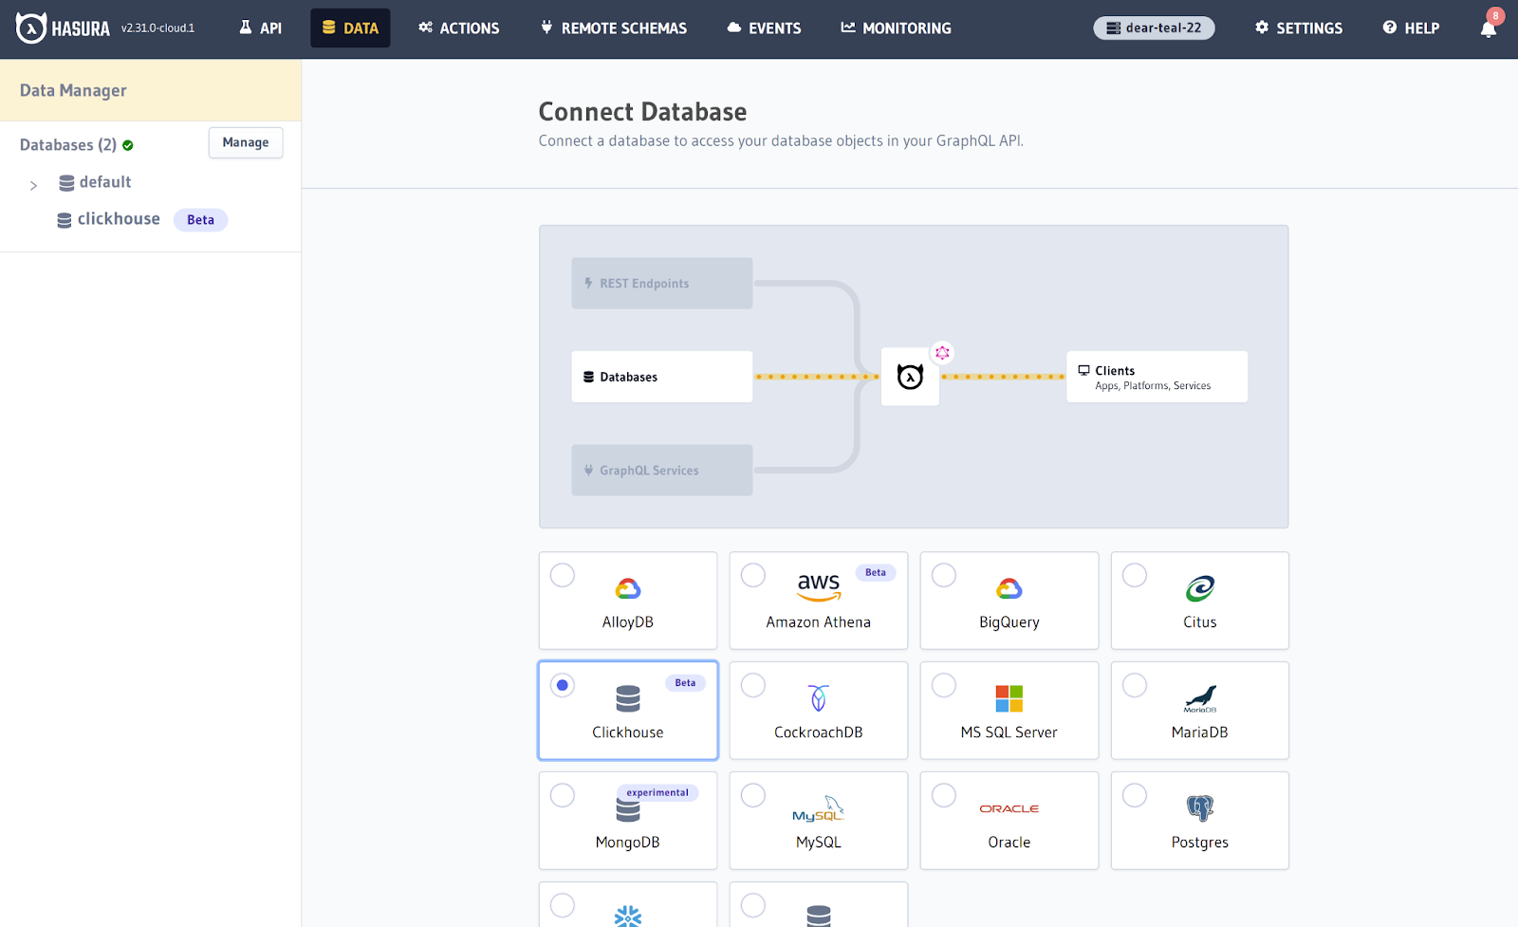Click the Data Manager heading link
The image size is (1518, 927).
[73, 90]
